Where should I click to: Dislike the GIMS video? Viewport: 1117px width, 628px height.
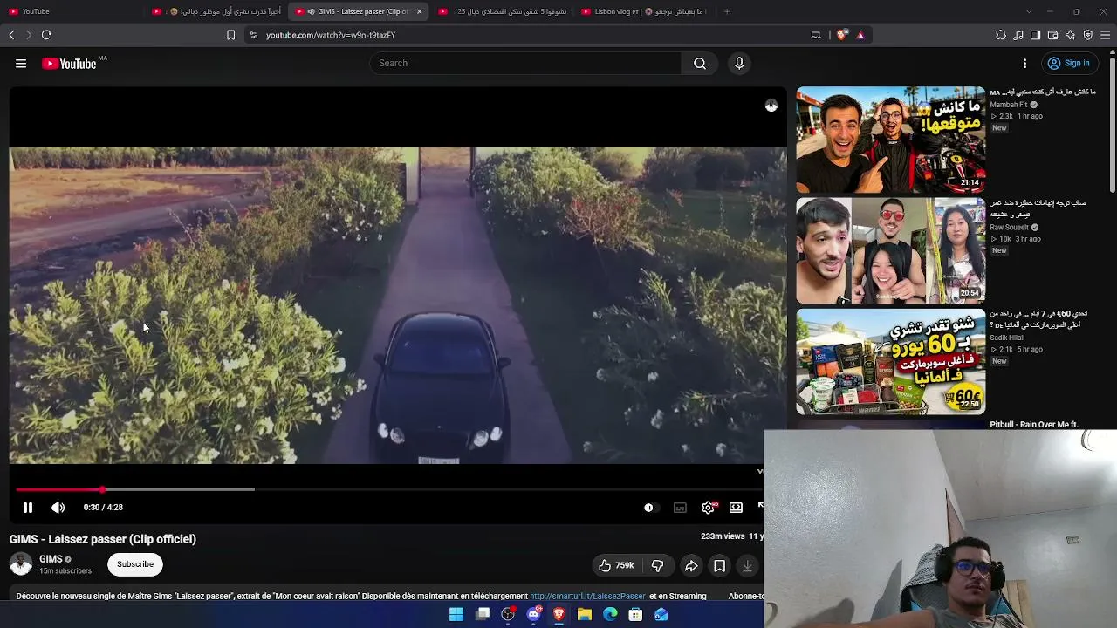click(657, 565)
